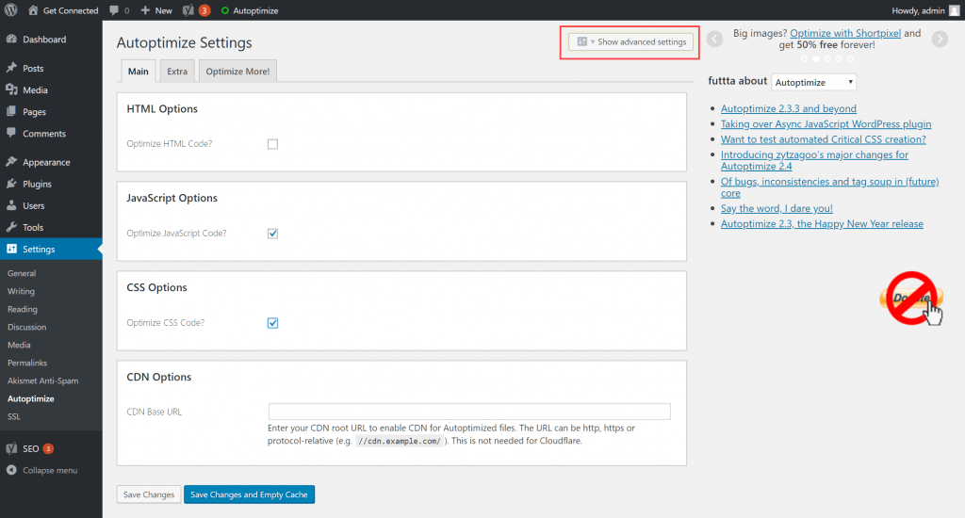This screenshot has height=518, width=965.
Task: Open the Optimize More! tab
Action: [x=237, y=72]
